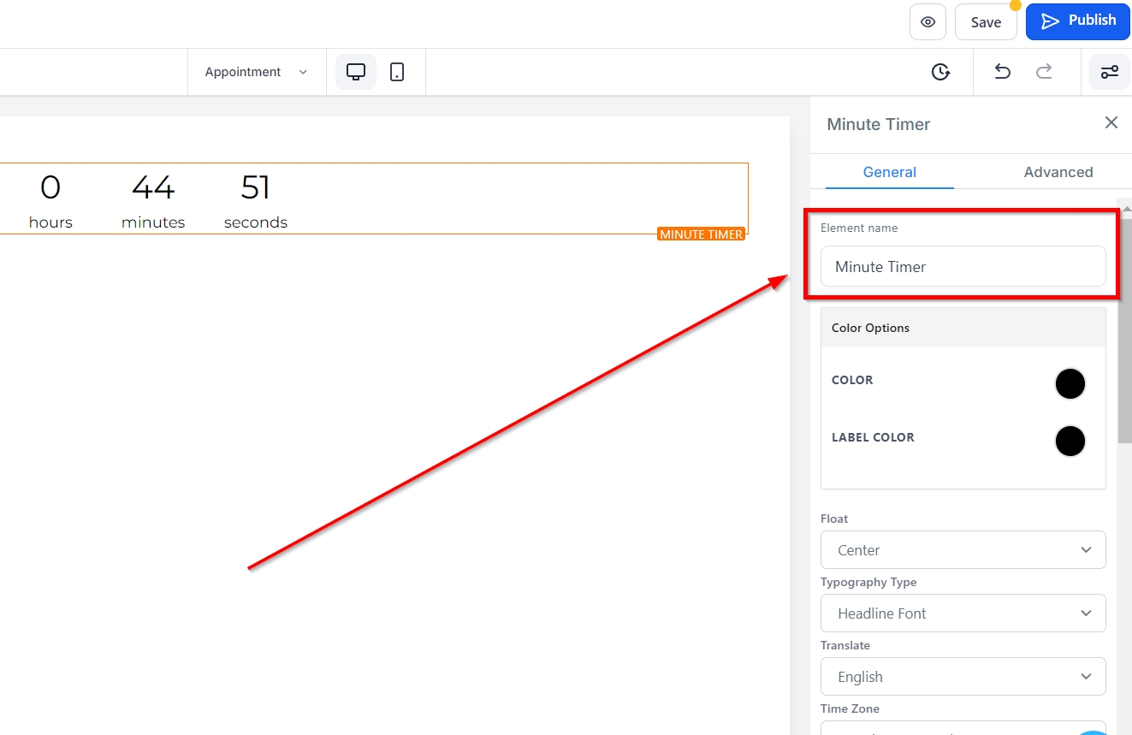Open the LABEL COLOR swatch
Viewport: 1132px width, 735px height.
tap(1070, 442)
